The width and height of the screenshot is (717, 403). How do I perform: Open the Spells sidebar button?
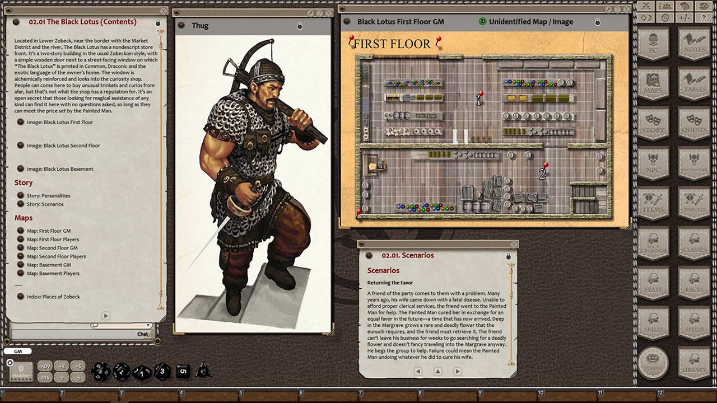tap(693, 323)
